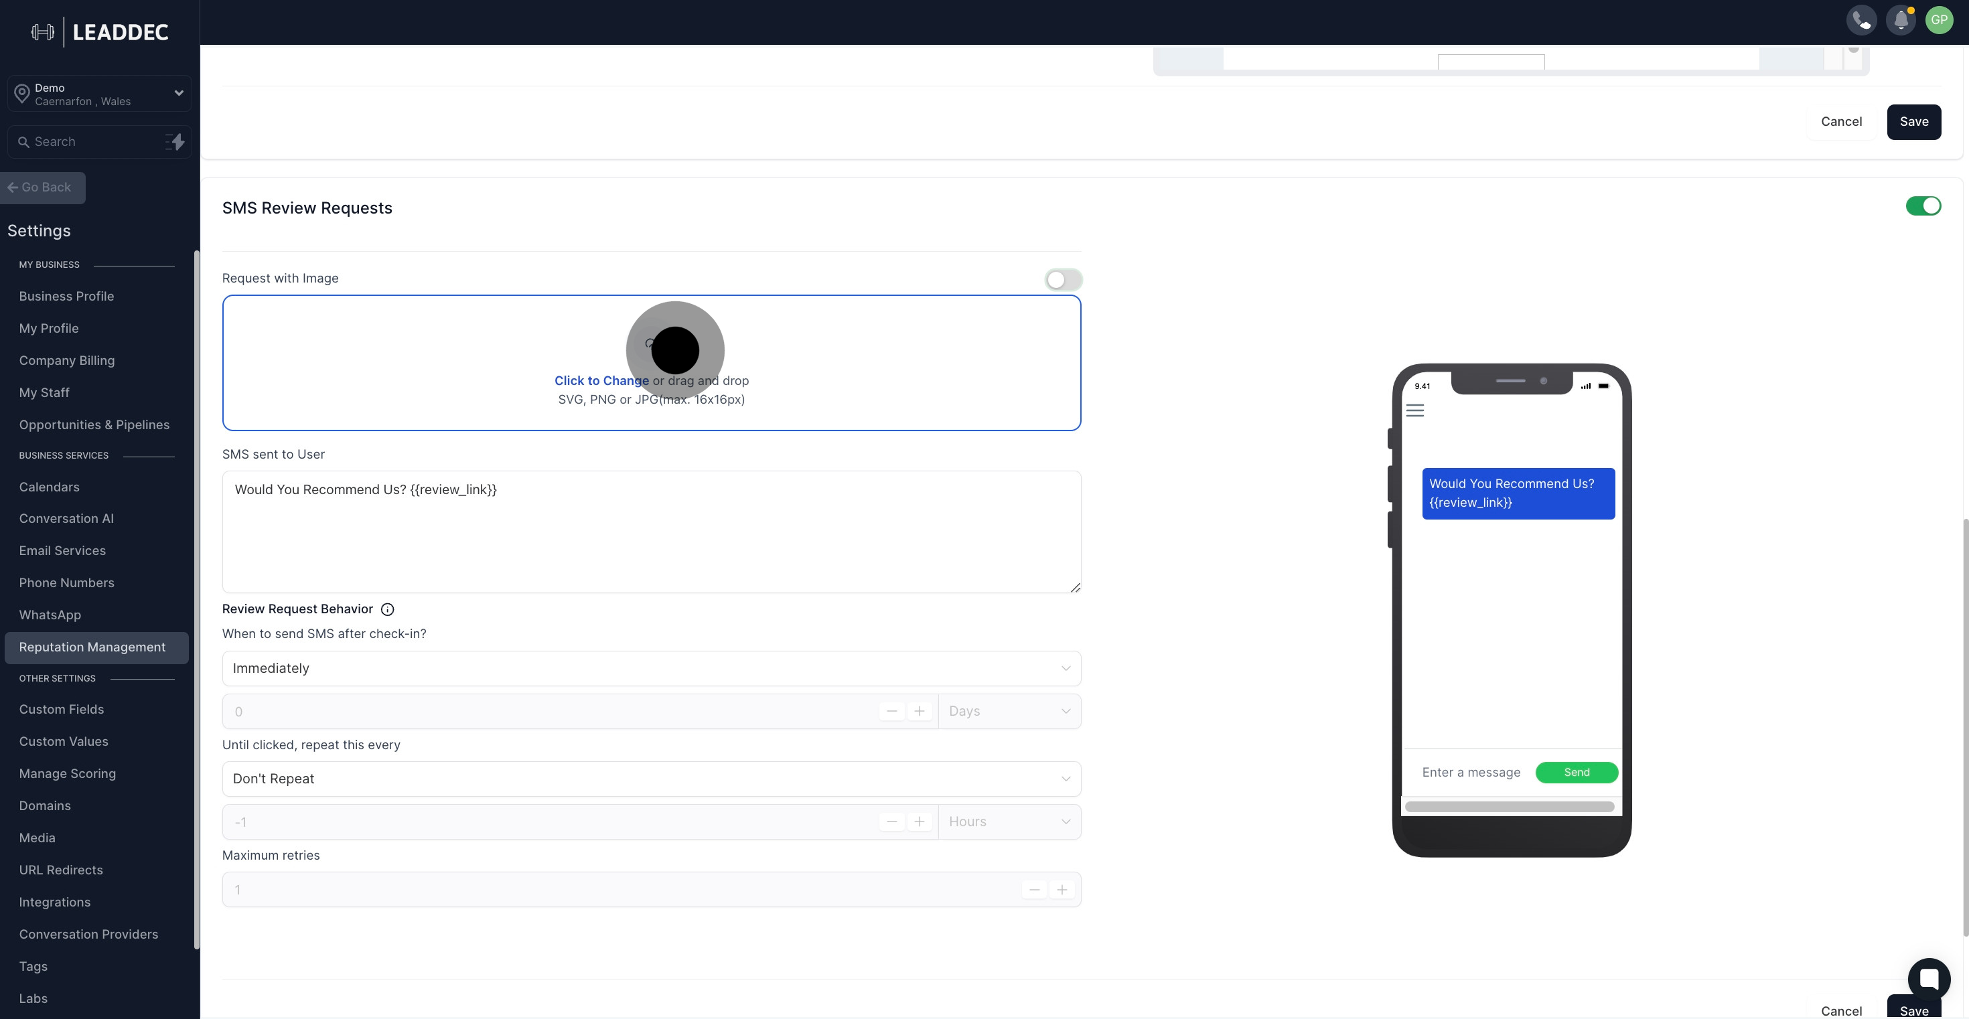The image size is (1969, 1019).
Task: Open the Days unit dropdown
Action: coord(1009,711)
